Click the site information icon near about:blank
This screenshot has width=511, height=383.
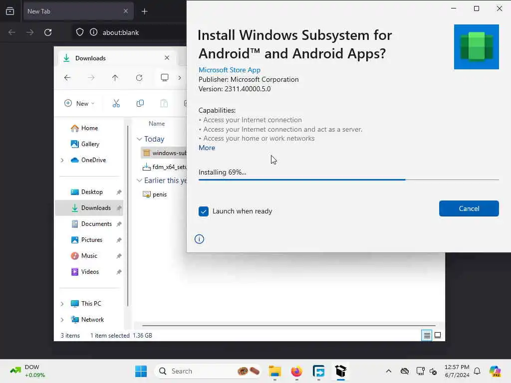[93, 32]
